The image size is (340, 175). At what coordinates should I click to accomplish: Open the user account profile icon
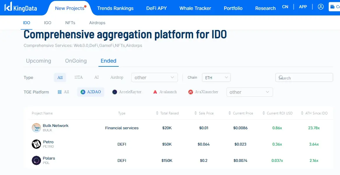(x=321, y=7)
